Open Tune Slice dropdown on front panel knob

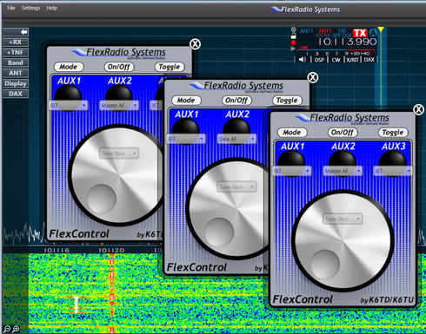(343, 219)
